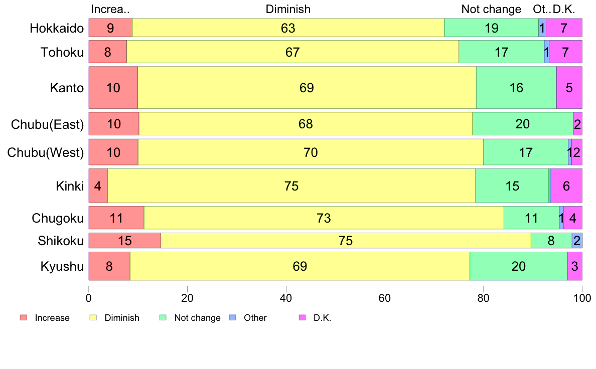Select the Hokkaido row label

pyautogui.click(x=57, y=28)
